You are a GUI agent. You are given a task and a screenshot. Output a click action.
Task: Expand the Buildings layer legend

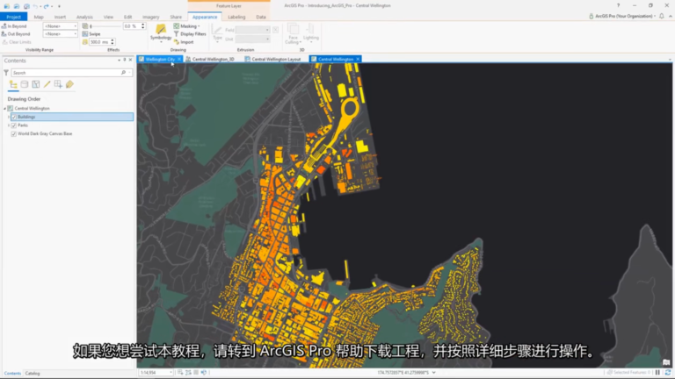(9, 117)
